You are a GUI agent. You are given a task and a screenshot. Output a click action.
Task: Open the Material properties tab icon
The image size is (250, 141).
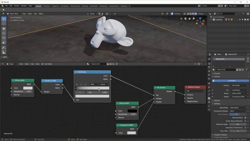pyautogui.click(x=209, y=98)
